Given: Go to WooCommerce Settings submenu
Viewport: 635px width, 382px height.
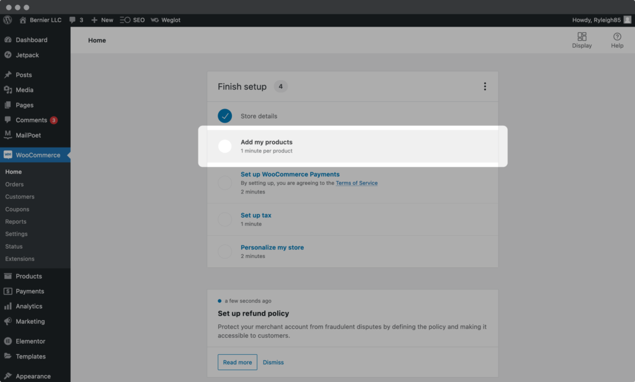Looking at the screenshot, I should click(x=16, y=234).
